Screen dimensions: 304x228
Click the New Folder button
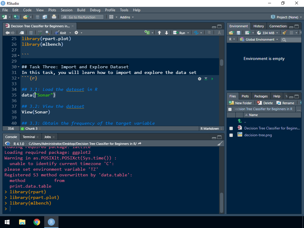tap(240, 103)
